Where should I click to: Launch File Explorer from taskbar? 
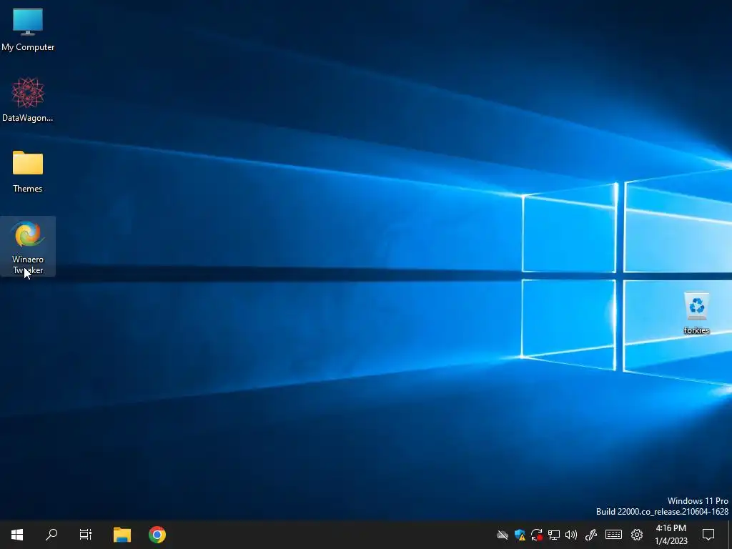point(122,535)
